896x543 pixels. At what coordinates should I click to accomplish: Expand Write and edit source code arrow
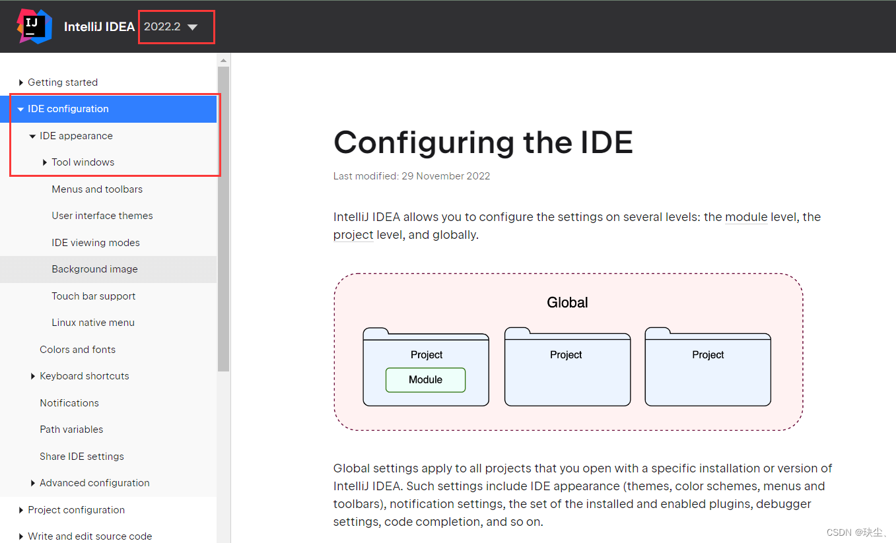click(x=22, y=536)
